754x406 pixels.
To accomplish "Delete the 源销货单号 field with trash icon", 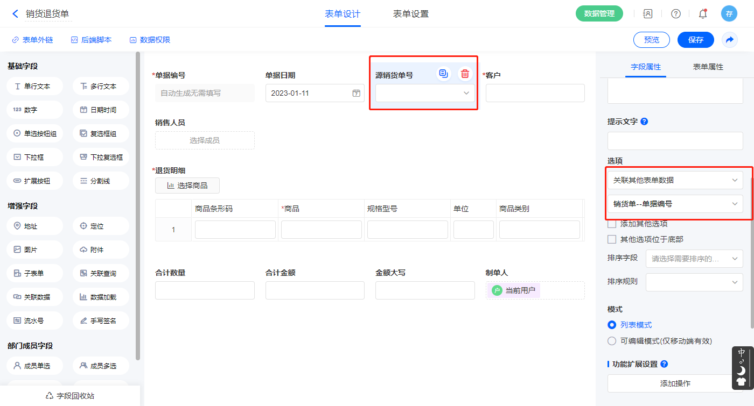I will pos(465,74).
